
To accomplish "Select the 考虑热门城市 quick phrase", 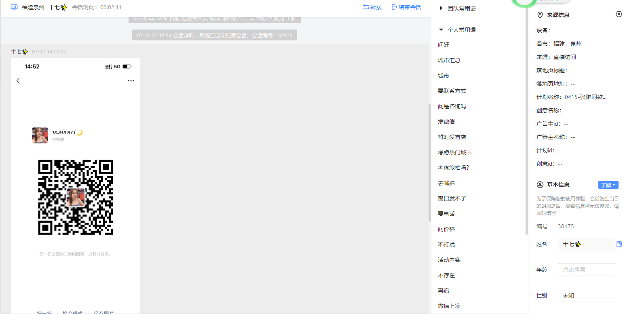I will click(x=455, y=152).
